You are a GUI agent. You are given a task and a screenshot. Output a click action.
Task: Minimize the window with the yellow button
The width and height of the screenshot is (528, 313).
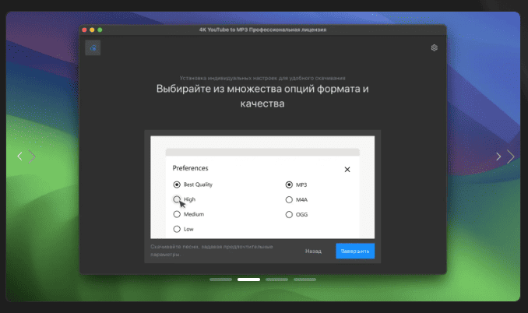pyautogui.click(x=92, y=30)
